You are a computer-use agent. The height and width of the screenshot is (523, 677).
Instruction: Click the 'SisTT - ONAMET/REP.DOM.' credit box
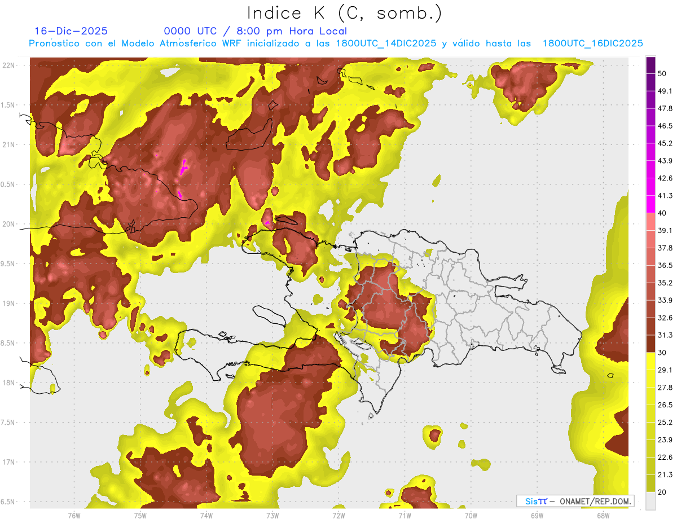pyautogui.click(x=575, y=501)
